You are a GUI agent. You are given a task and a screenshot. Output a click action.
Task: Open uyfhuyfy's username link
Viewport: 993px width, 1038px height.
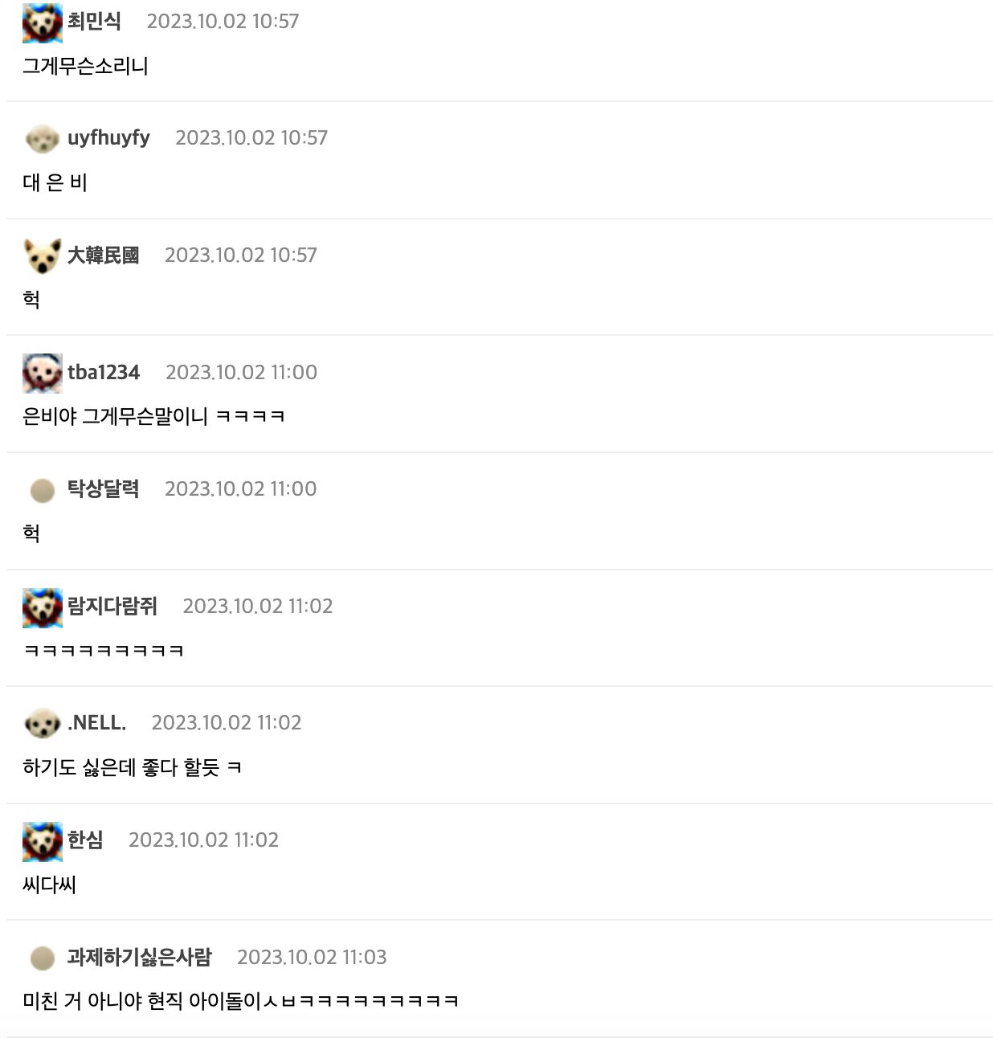(x=108, y=137)
